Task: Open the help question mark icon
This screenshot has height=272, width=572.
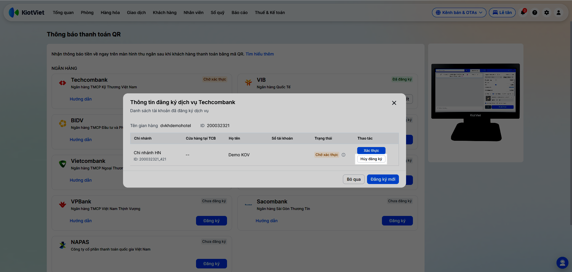Action: [x=535, y=13]
